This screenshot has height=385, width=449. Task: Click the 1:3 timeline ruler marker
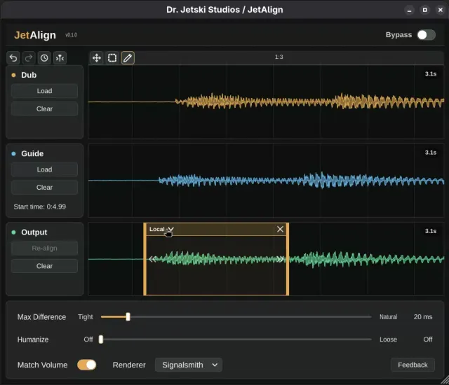tap(279, 57)
